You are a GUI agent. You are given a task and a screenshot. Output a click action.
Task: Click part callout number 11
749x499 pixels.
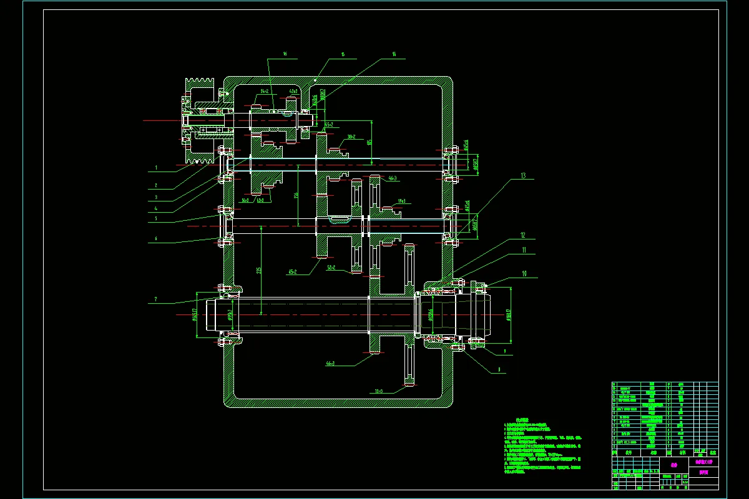tap(524, 249)
